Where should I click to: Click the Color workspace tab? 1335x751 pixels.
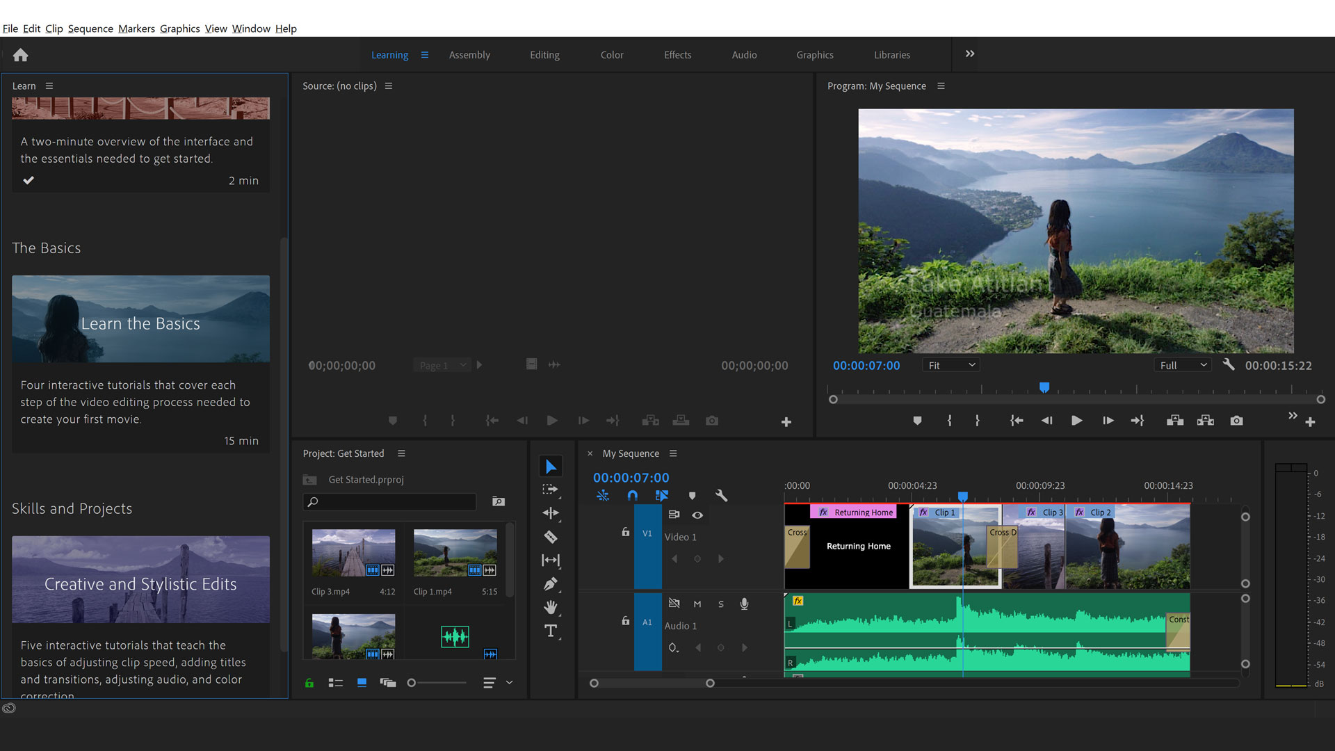tap(612, 55)
